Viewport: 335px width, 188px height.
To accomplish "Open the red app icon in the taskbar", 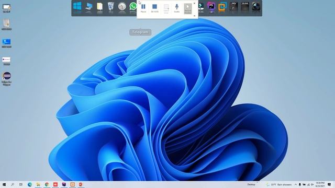I will (55, 184).
